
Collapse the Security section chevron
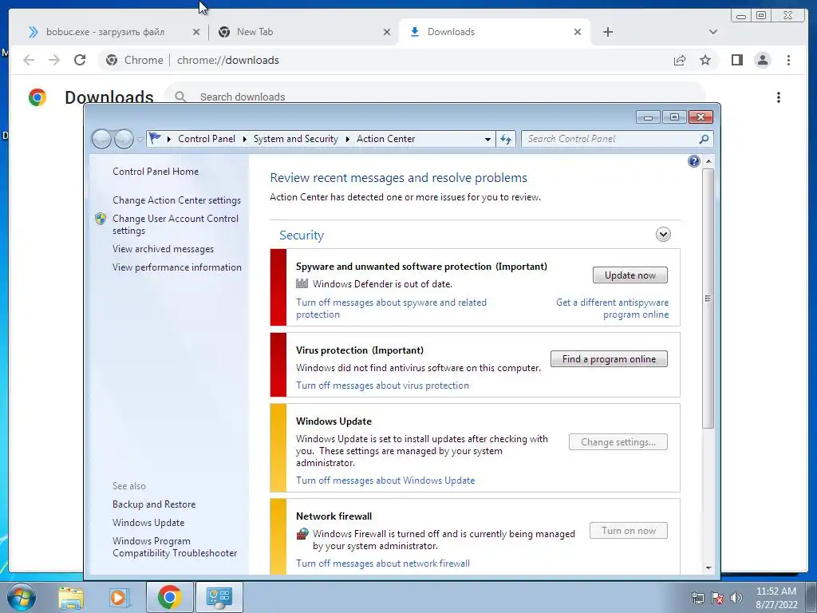pyautogui.click(x=663, y=235)
